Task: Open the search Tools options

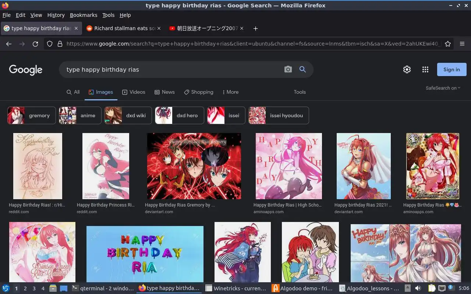Action: coord(300,92)
